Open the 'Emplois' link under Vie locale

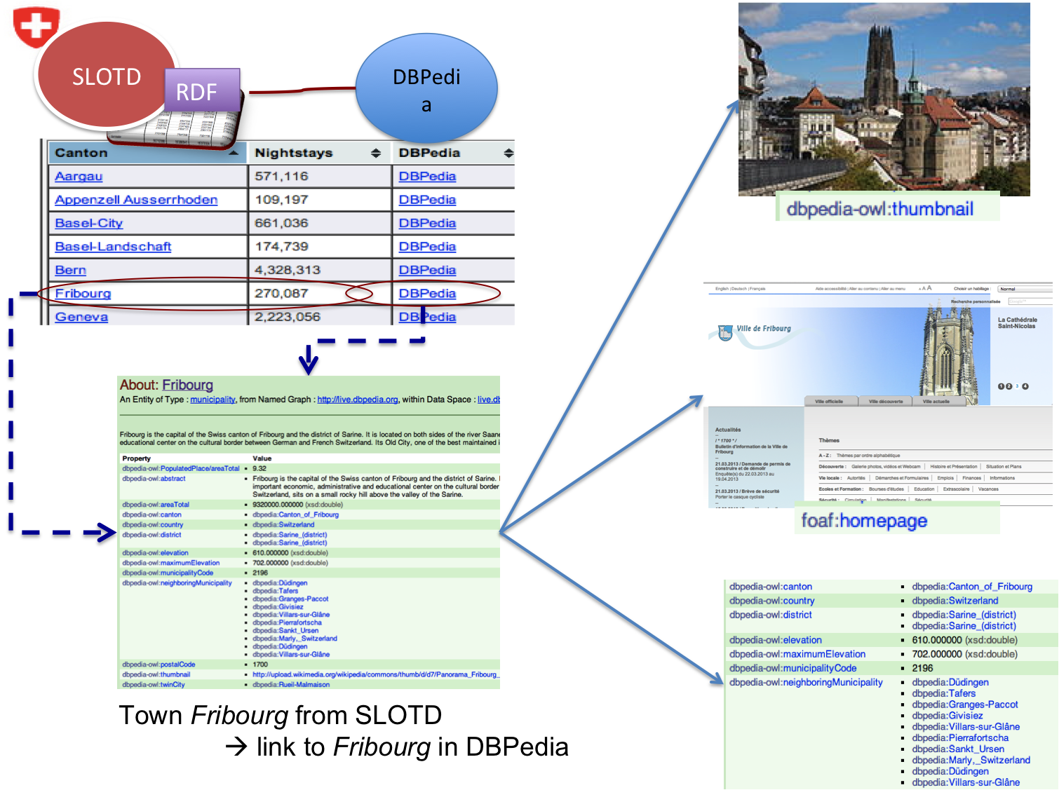[x=945, y=478]
